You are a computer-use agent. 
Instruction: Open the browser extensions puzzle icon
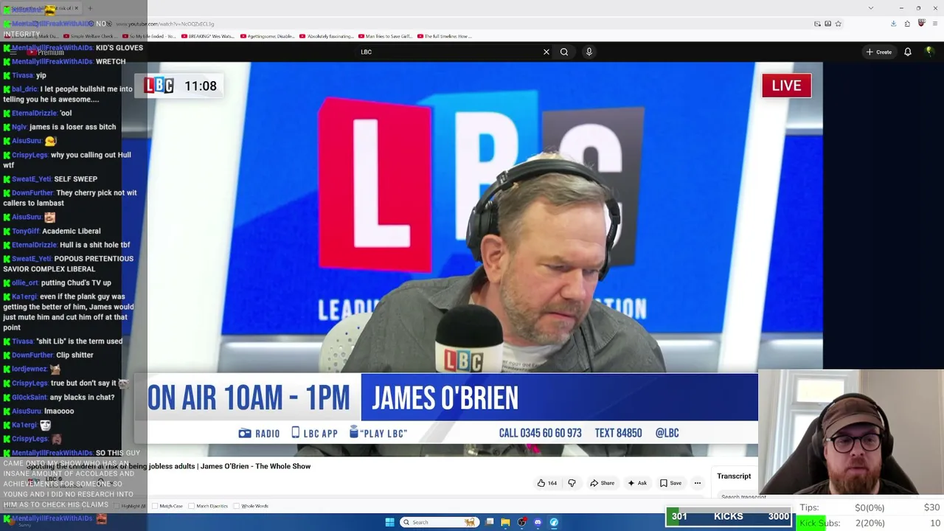click(907, 24)
